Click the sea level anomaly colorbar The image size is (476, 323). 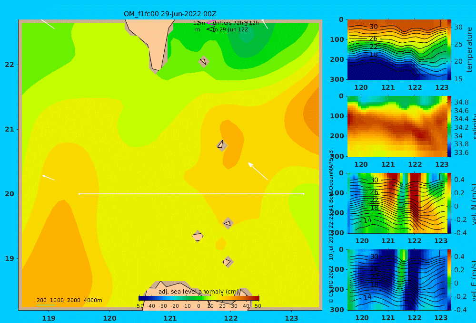[x=199, y=298]
